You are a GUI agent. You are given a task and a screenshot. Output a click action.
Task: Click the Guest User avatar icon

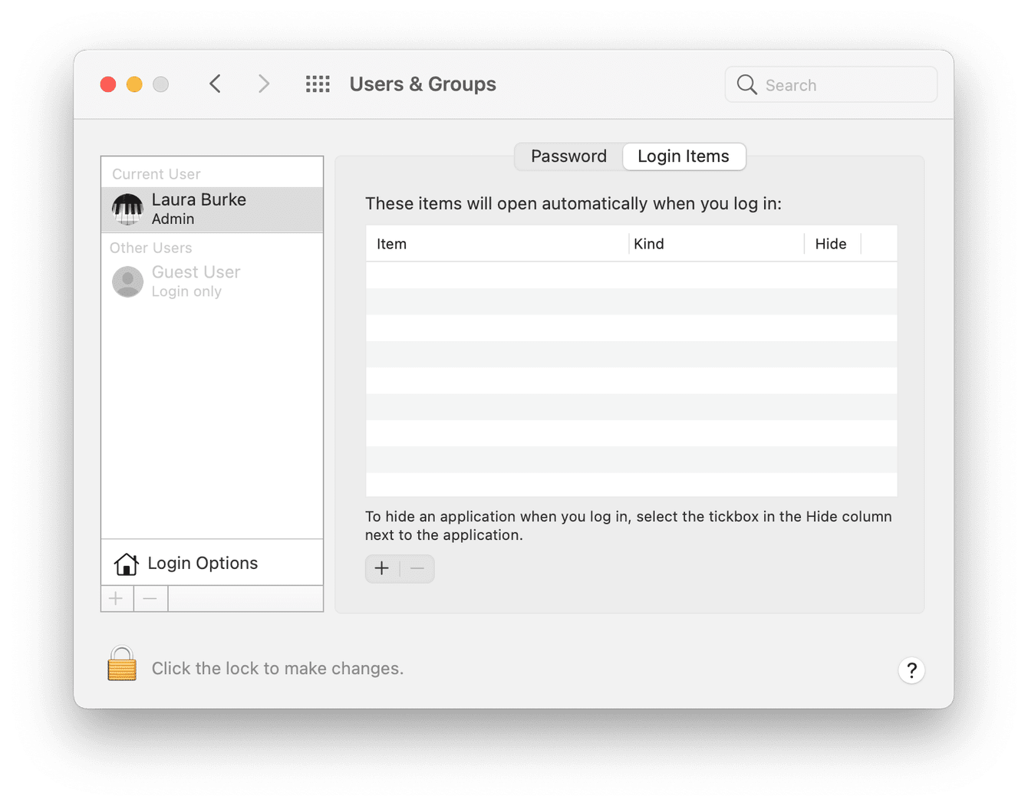[x=127, y=282]
